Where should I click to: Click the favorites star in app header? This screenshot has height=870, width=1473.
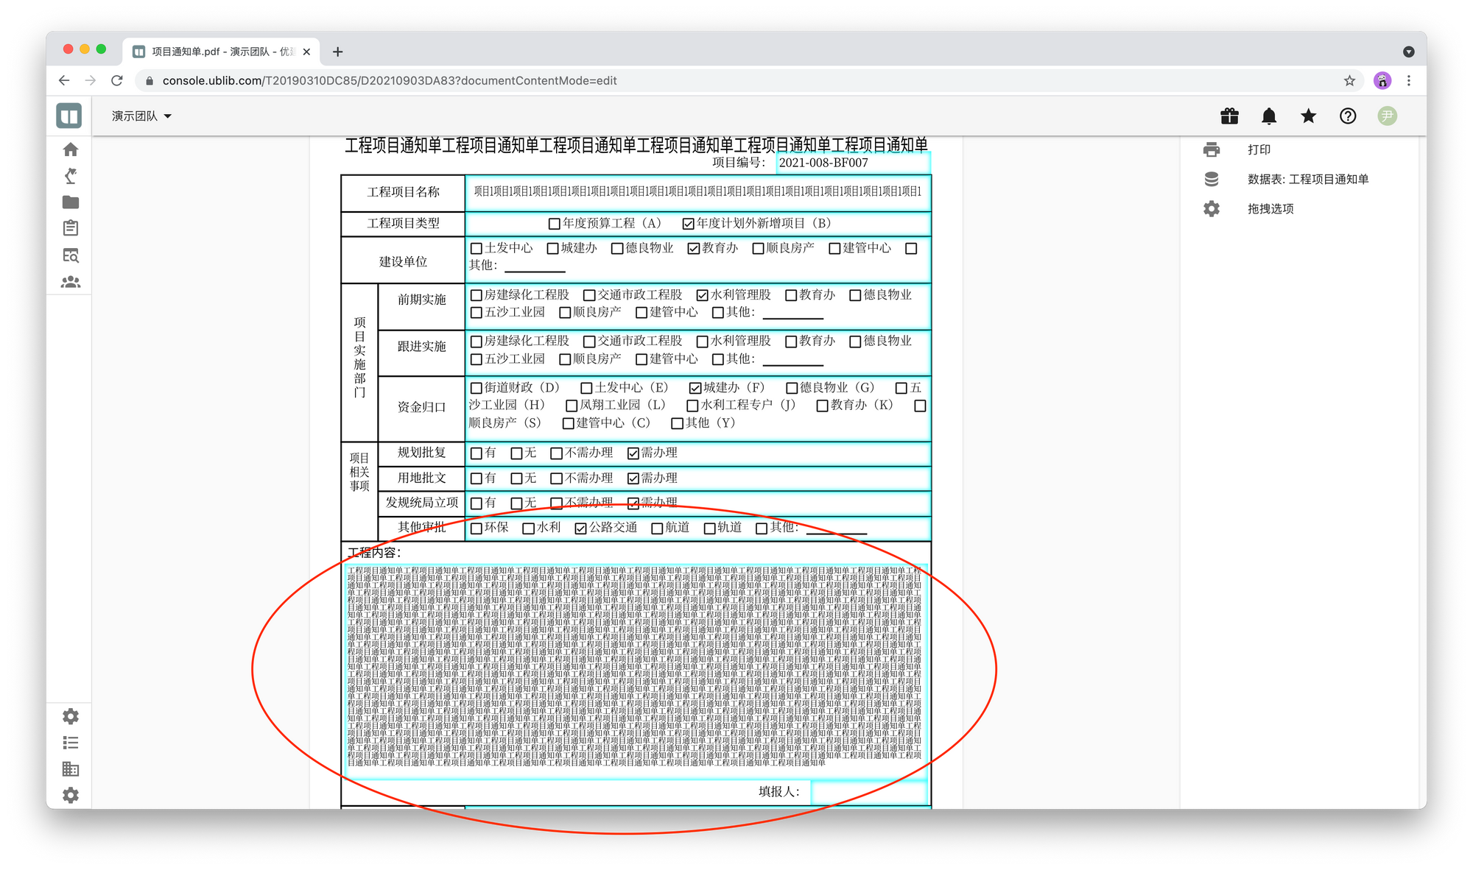[1308, 116]
